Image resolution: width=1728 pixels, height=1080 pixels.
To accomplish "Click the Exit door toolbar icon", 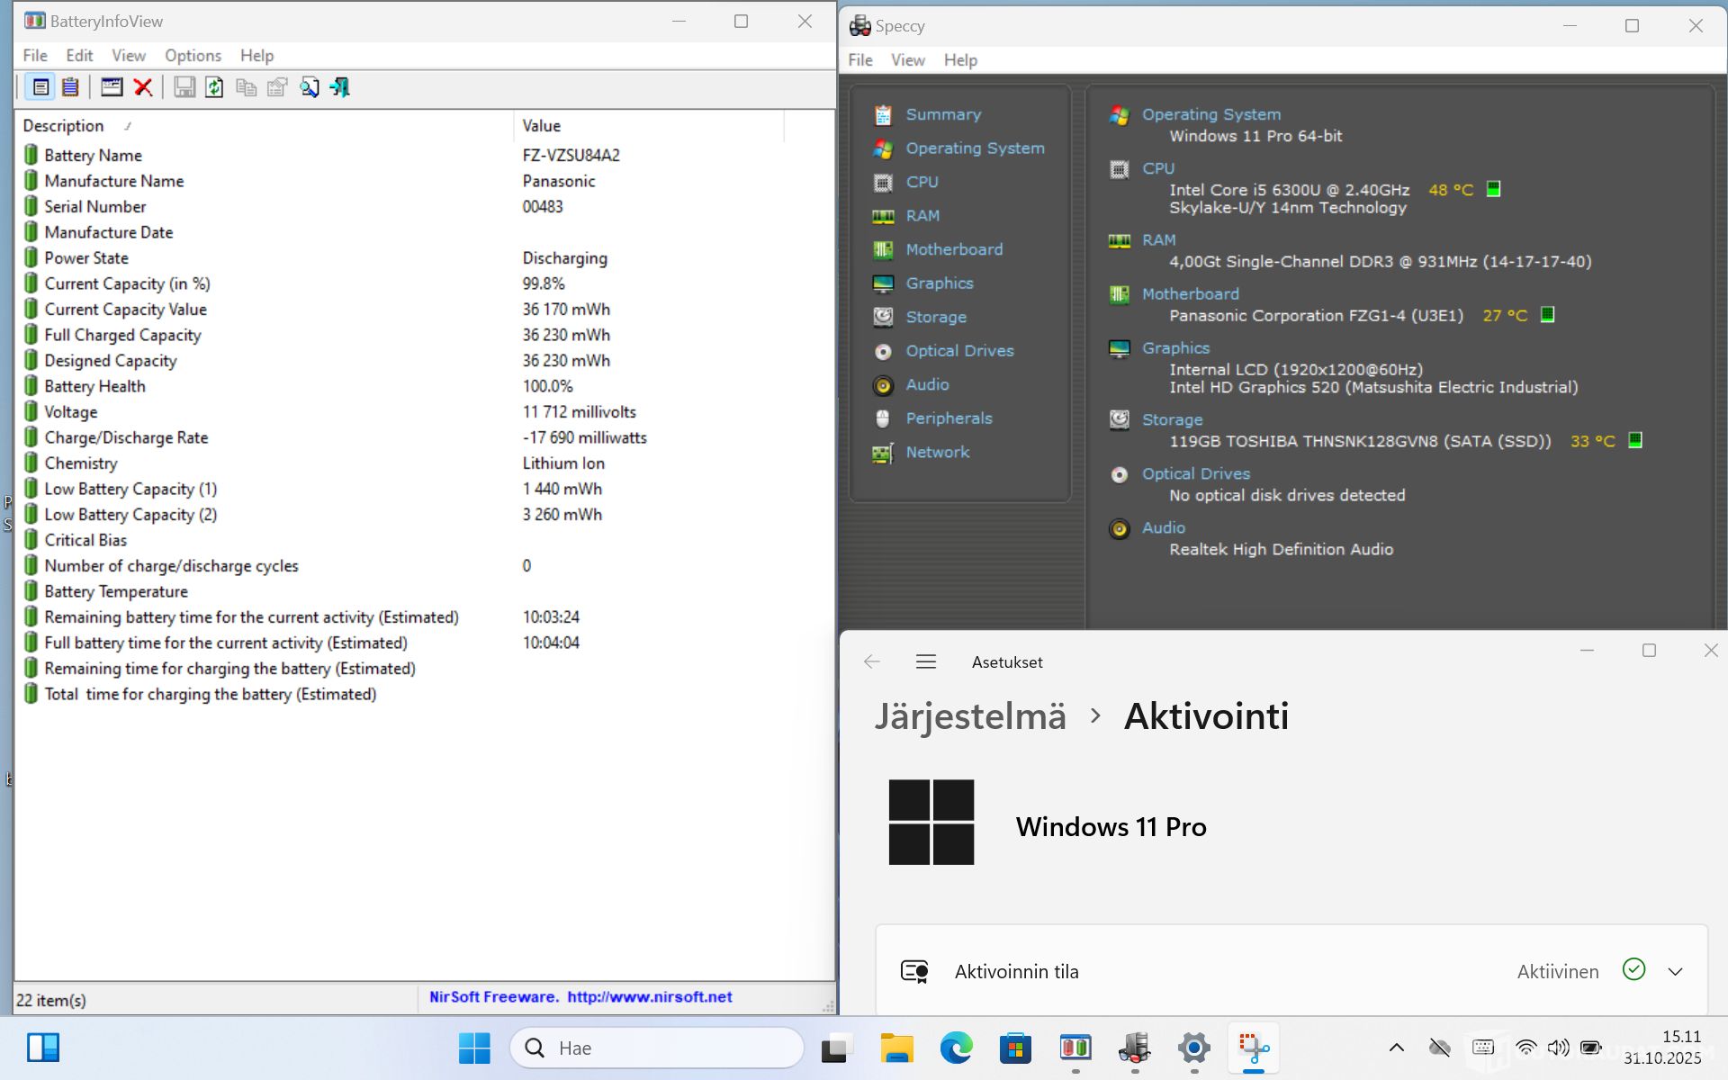I will pos(339,87).
